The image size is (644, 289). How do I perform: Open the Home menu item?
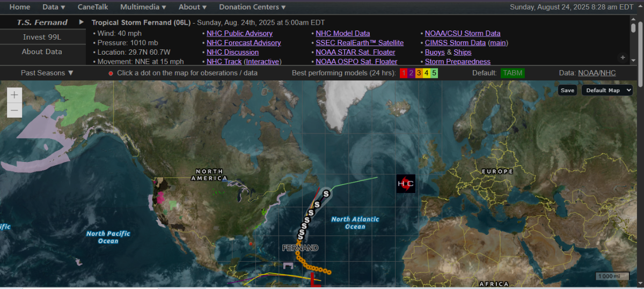tap(20, 7)
